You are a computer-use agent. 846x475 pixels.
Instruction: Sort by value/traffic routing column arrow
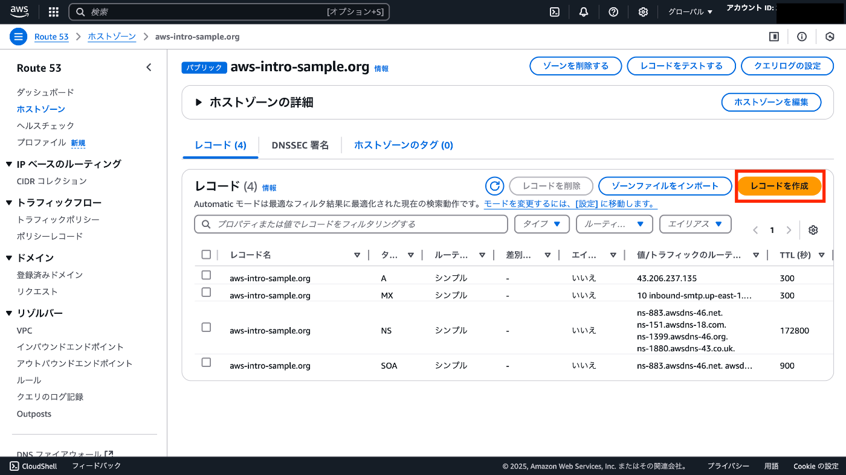756,255
